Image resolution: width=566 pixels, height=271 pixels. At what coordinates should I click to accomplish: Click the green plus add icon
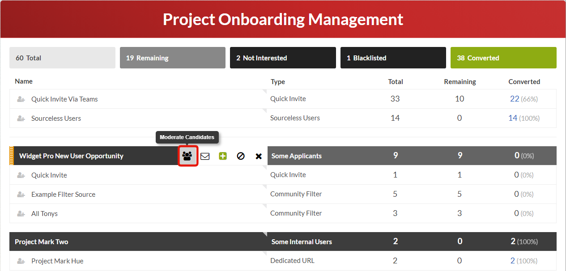click(x=223, y=156)
